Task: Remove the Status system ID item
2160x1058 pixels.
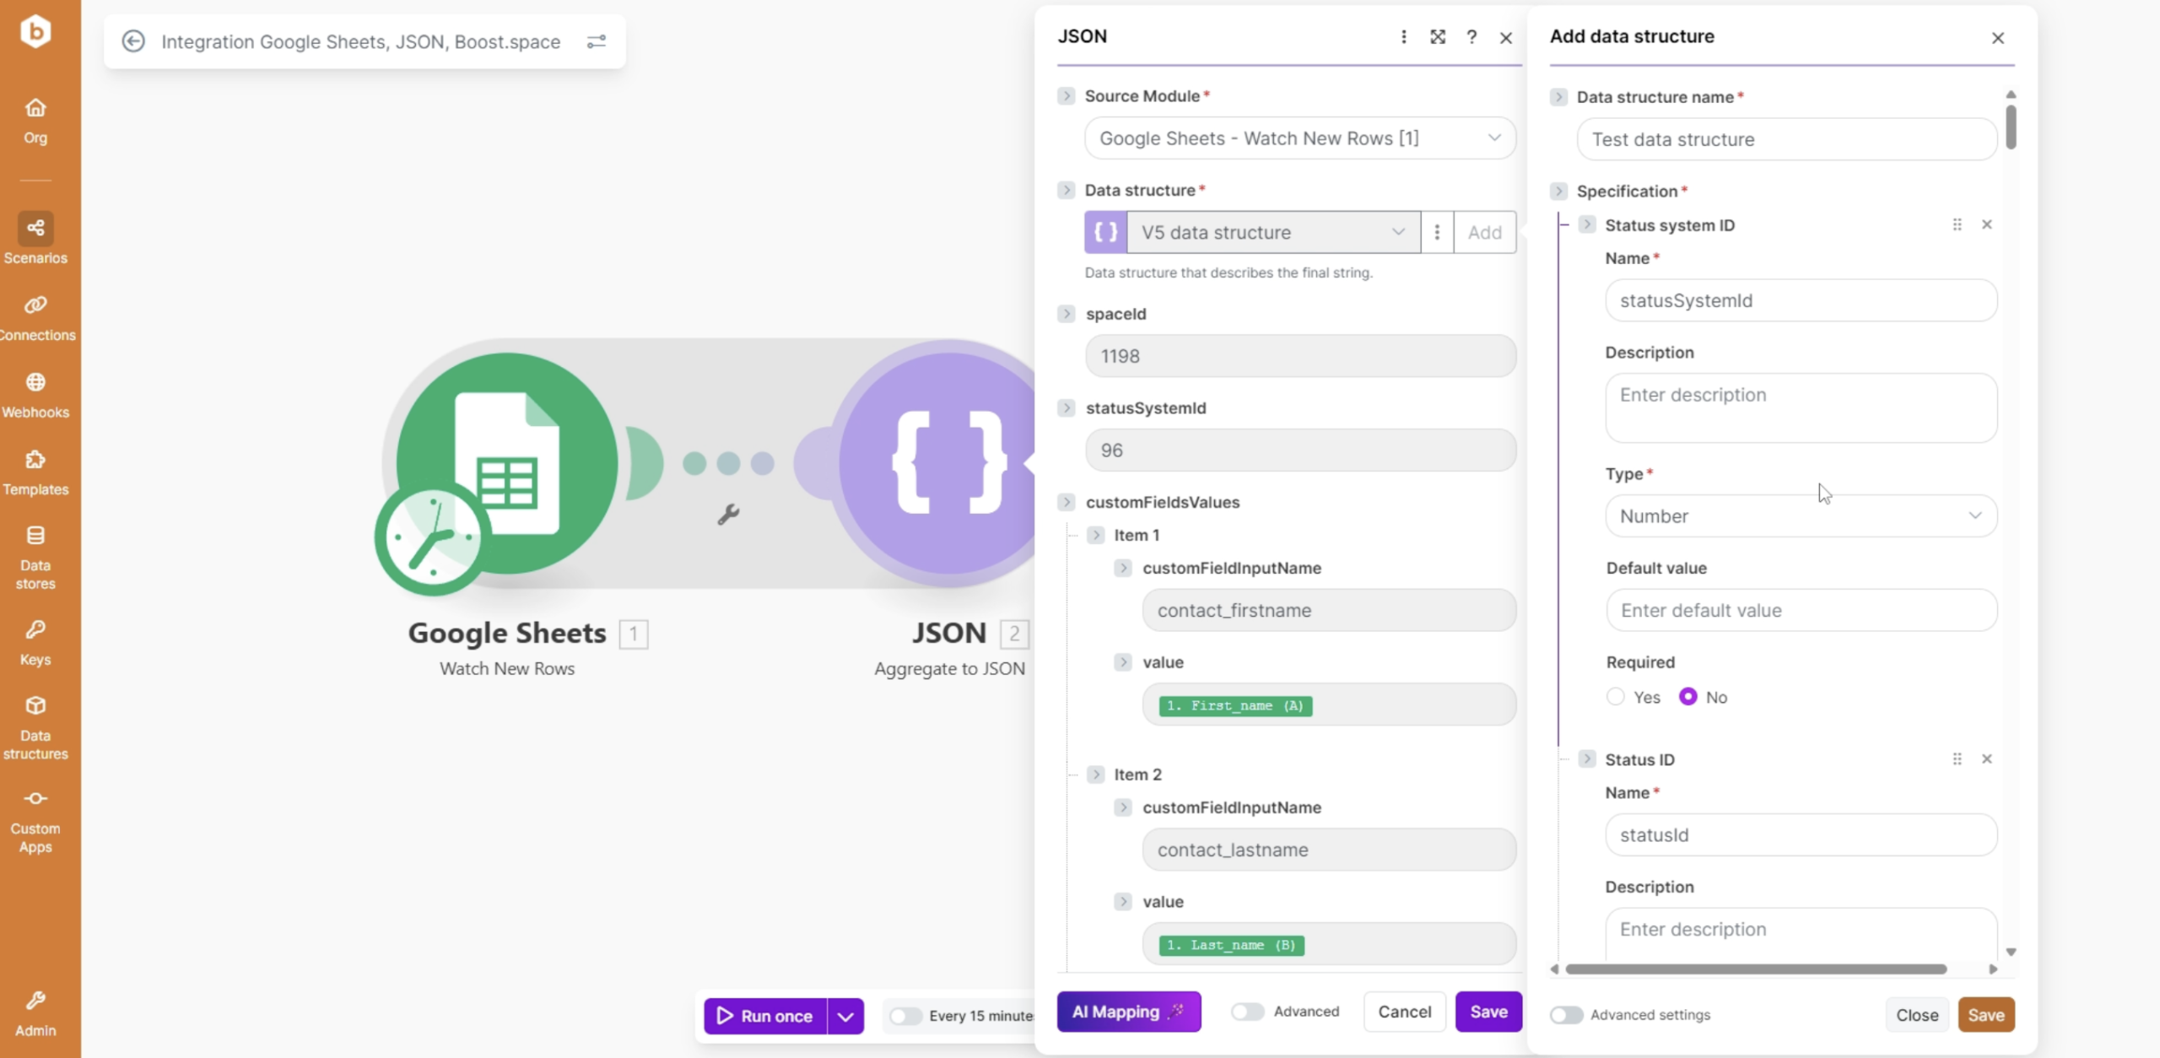Action: 1986,224
